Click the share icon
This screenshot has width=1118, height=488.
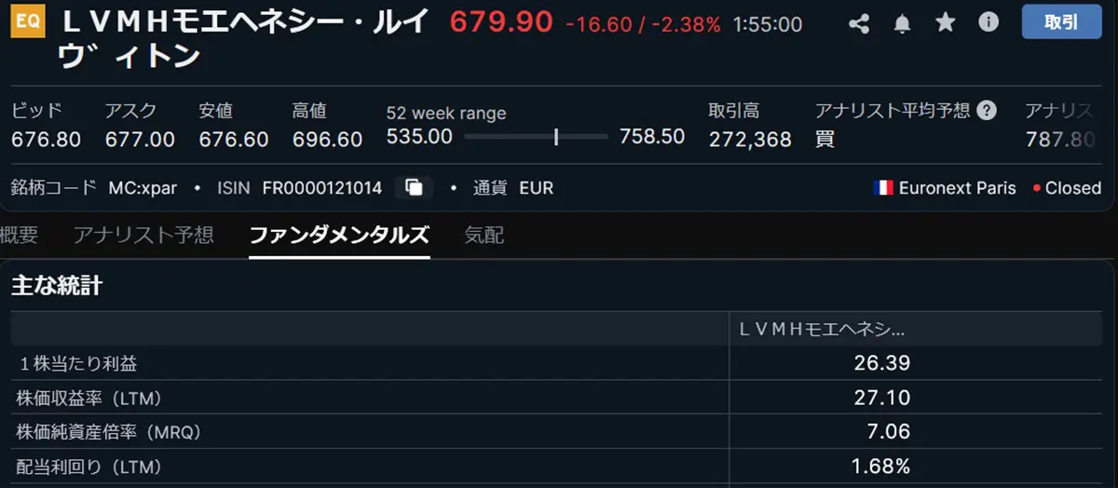(x=859, y=24)
